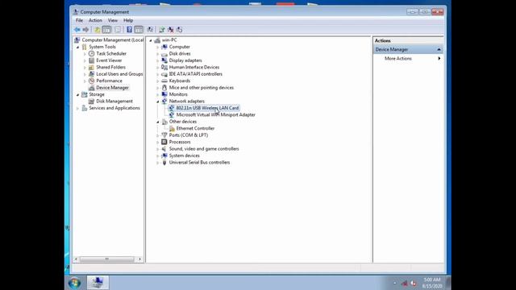Select Computer Management (Local) root node

point(113,39)
